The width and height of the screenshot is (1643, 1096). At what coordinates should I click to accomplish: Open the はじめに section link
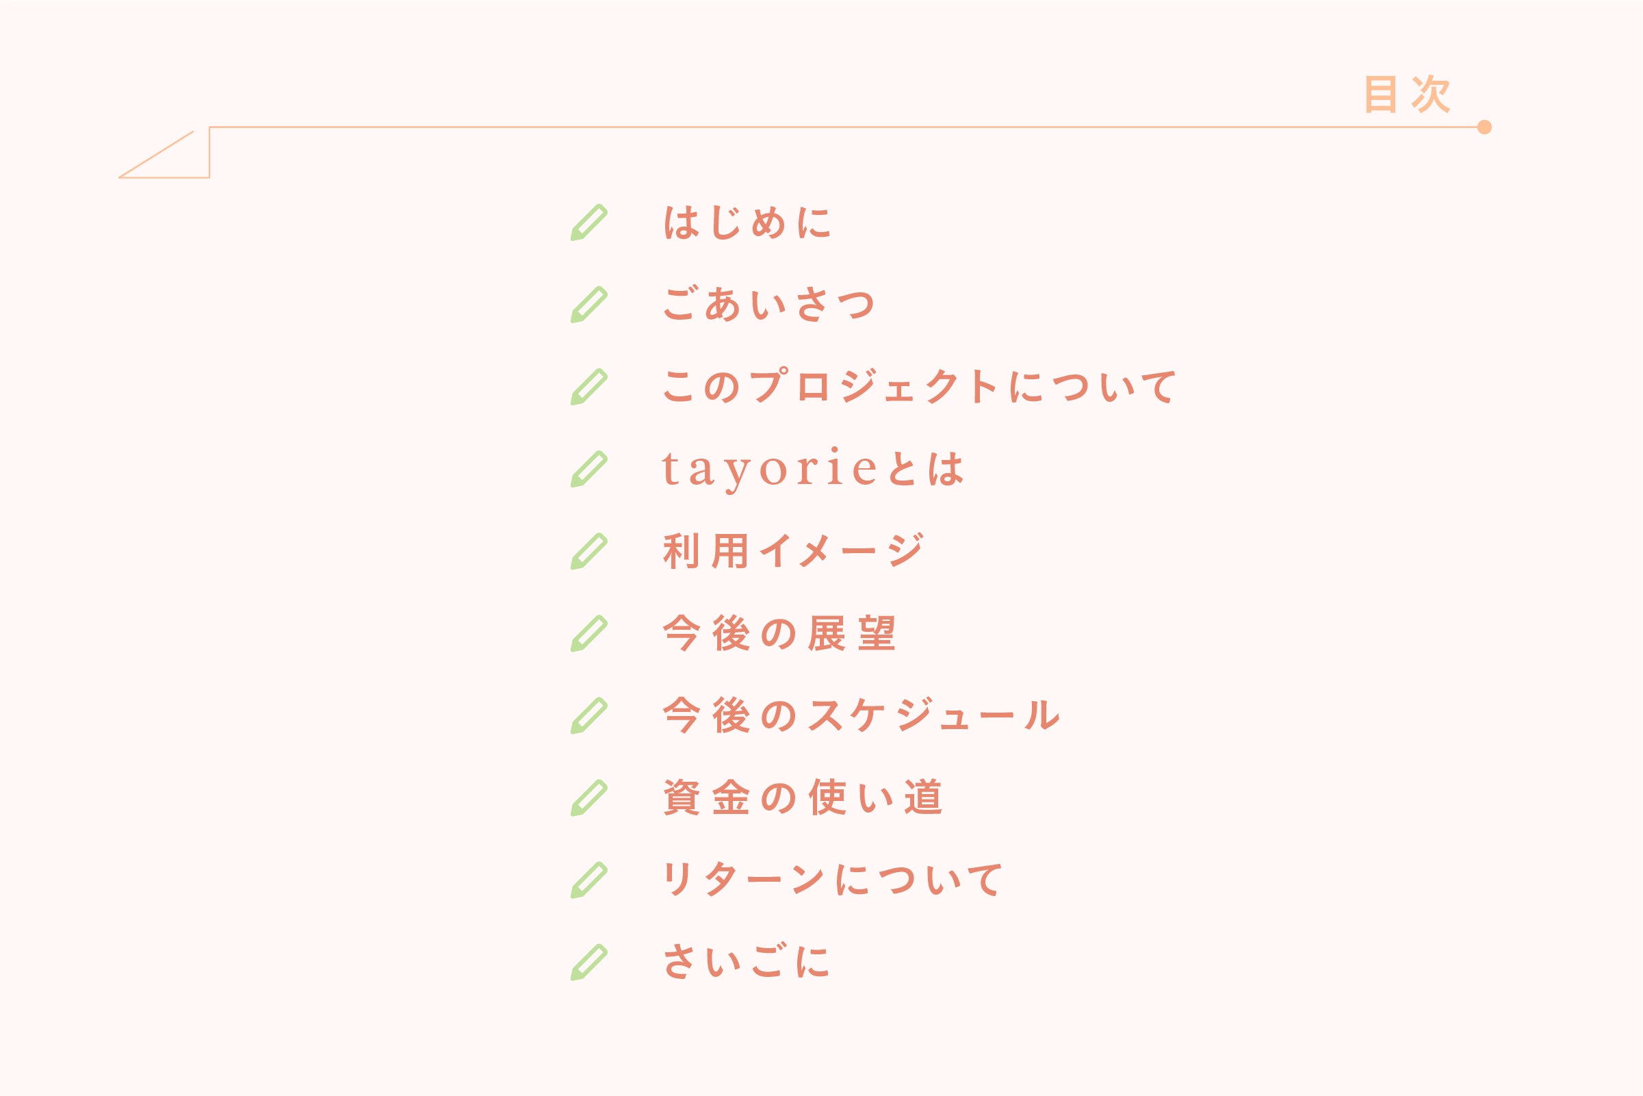[x=747, y=223]
